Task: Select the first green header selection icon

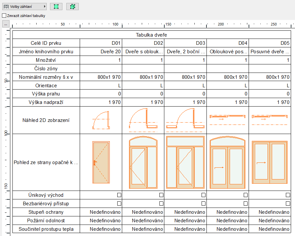Action: click(56, 6)
